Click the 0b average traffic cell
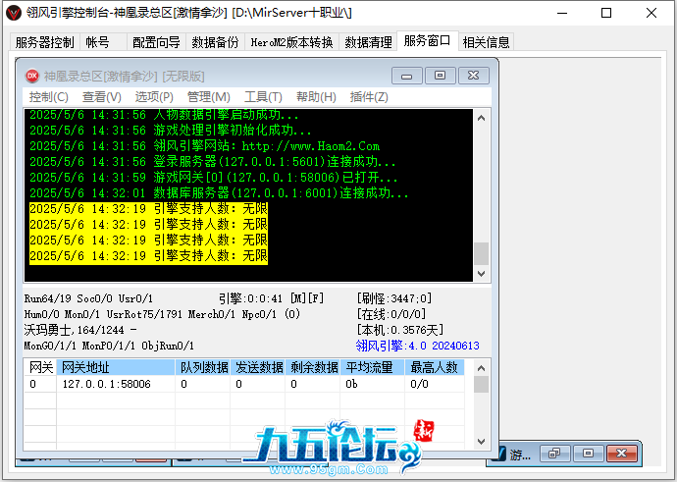Viewport: 677px width, 482px height. [x=373, y=384]
